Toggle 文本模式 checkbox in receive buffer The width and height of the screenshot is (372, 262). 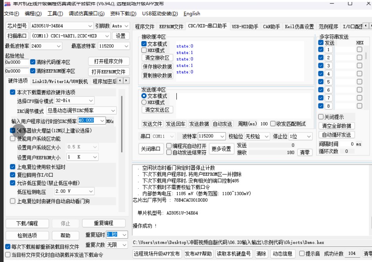click(x=144, y=44)
